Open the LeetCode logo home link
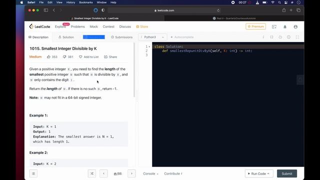 tap(39, 26)
